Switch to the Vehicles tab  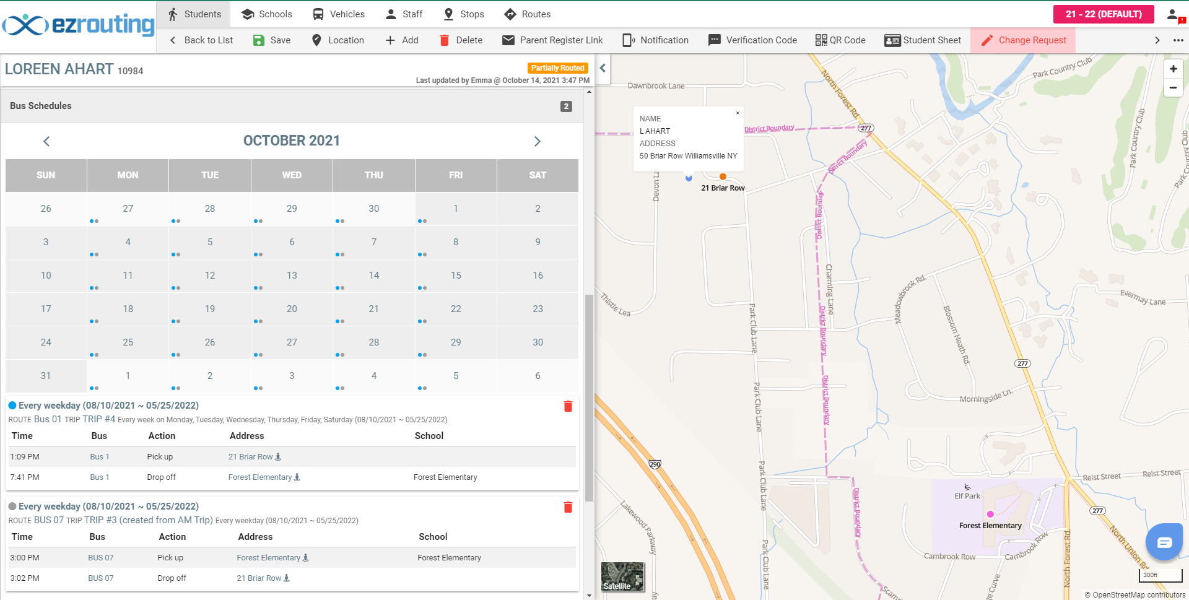pos(338,14)
